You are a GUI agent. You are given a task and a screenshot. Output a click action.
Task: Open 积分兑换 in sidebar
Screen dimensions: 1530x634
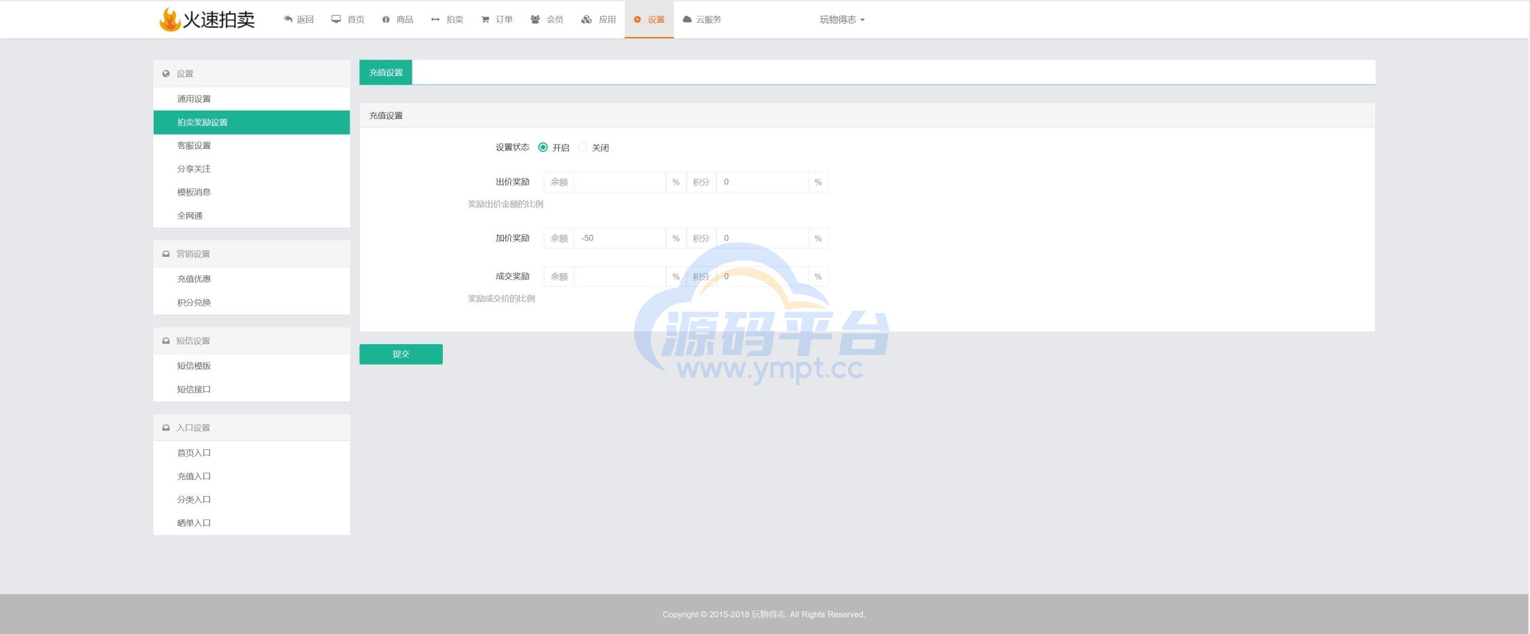click(x=252, y=302)
